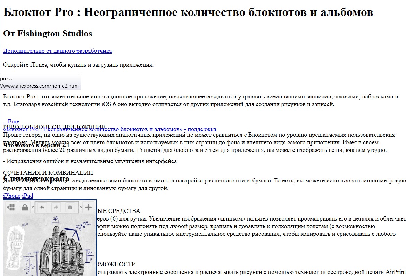
Task: Click the plus icon in the screenshot toolbar
Action: (88, 207)
